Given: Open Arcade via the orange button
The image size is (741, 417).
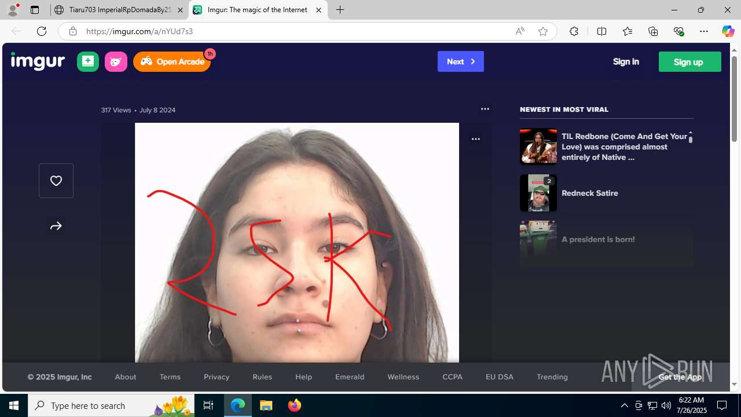Looking at the screenshot, I should pos(172,61).
